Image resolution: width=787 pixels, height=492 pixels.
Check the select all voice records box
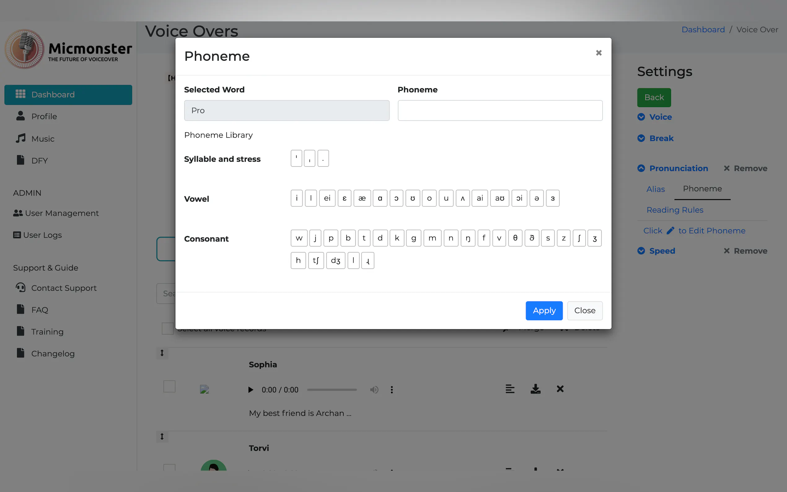[x=168, y=328]
